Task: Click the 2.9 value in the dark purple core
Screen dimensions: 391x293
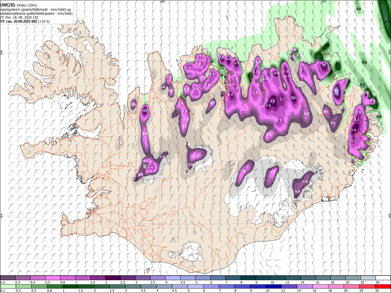Action: click(x=273, y=101)
